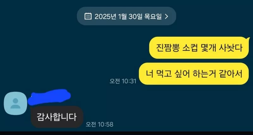Click the word 소컵 in first message
This screenshot has width=253, height=135.
click(x=190, y=48)
